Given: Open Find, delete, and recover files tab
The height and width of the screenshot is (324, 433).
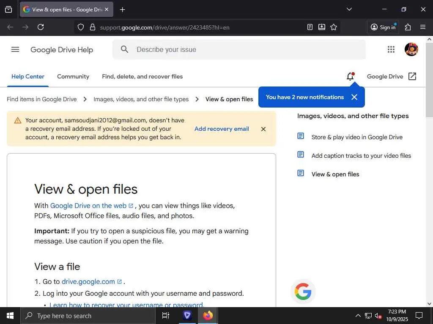Looking at the screenshot, I should tap(142, 77).
